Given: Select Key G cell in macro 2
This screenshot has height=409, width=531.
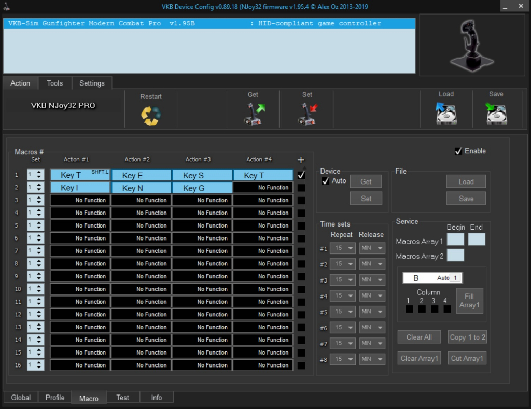Looking at the screenshot, I should [x=202, y=188].
